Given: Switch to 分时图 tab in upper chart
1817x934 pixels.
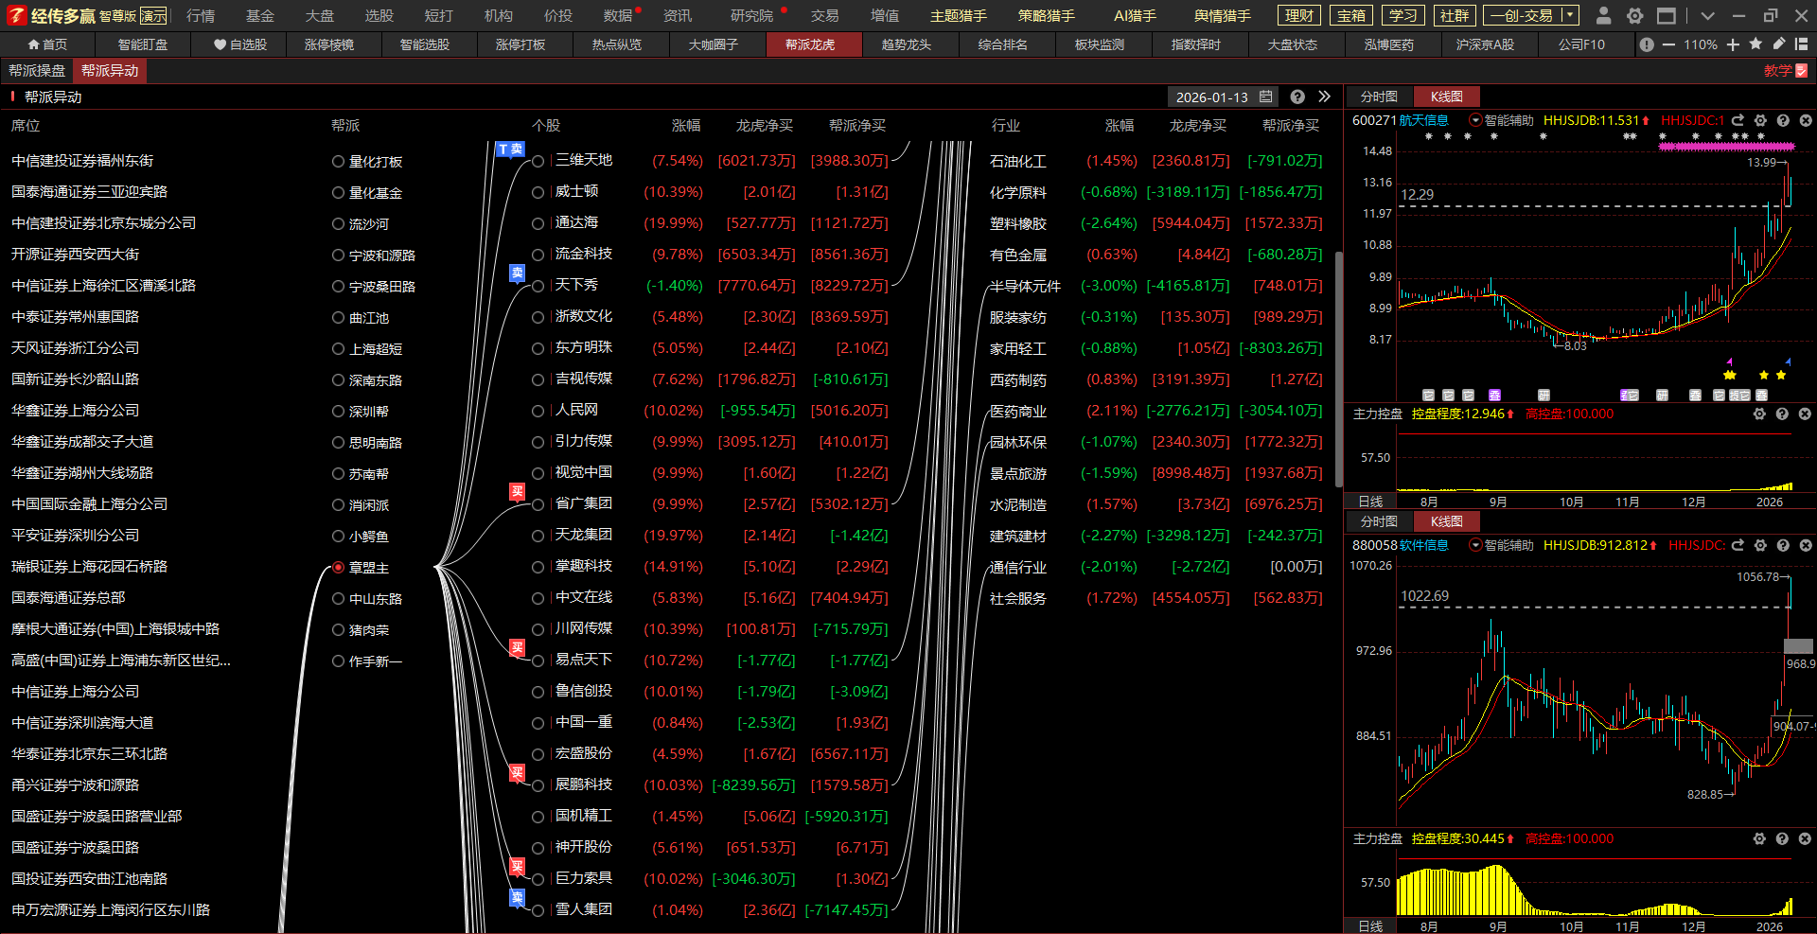Looking at the screenshot, I should coord(1379,97).
